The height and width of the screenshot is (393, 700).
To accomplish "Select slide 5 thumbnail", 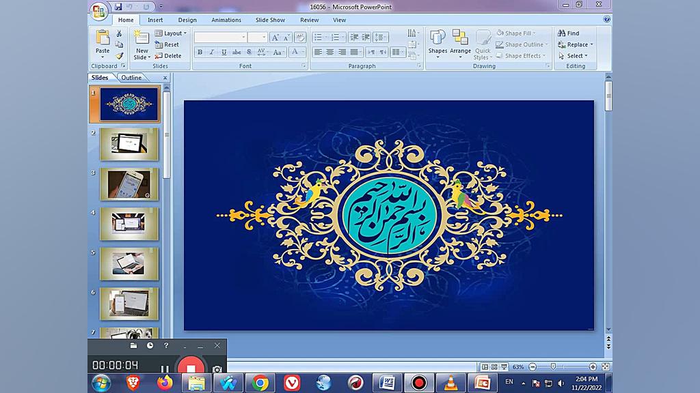I will click(129, 264).
